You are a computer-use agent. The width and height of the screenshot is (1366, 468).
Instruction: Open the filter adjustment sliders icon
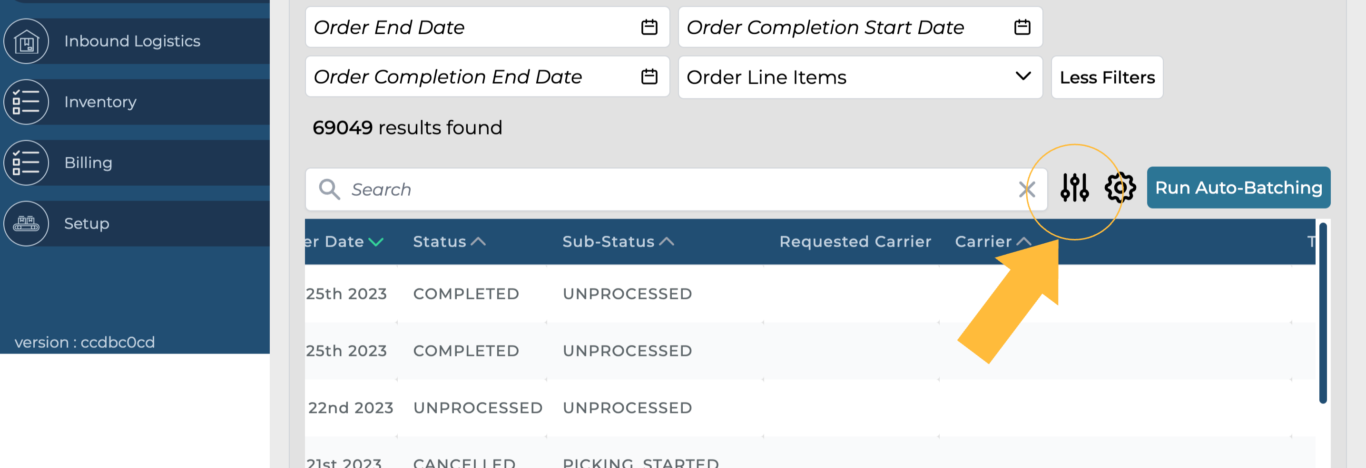[x=1075, y=188]
